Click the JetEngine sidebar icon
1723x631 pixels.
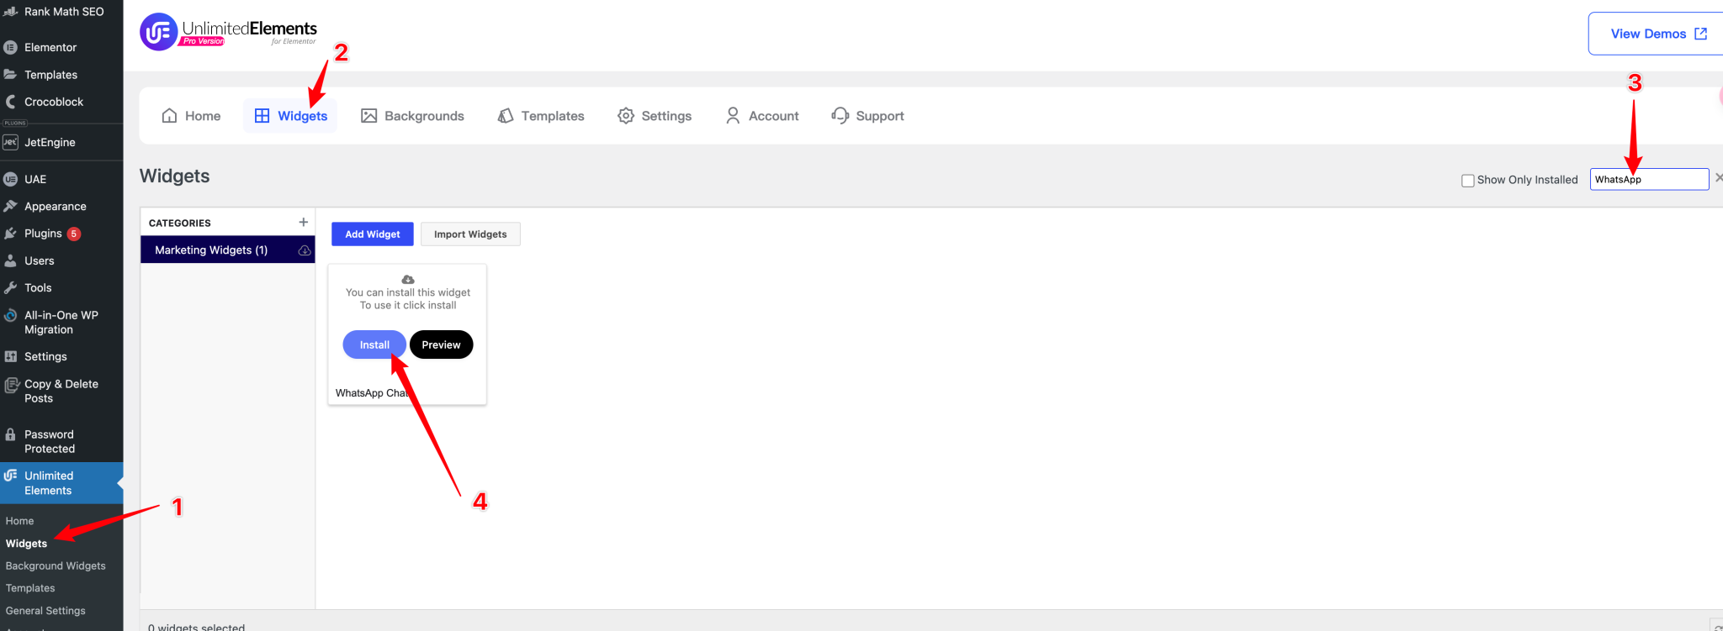(10, 143)
